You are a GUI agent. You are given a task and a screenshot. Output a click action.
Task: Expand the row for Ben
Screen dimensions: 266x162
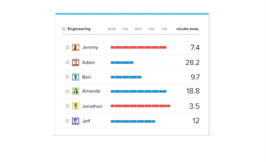coord(67,77)
